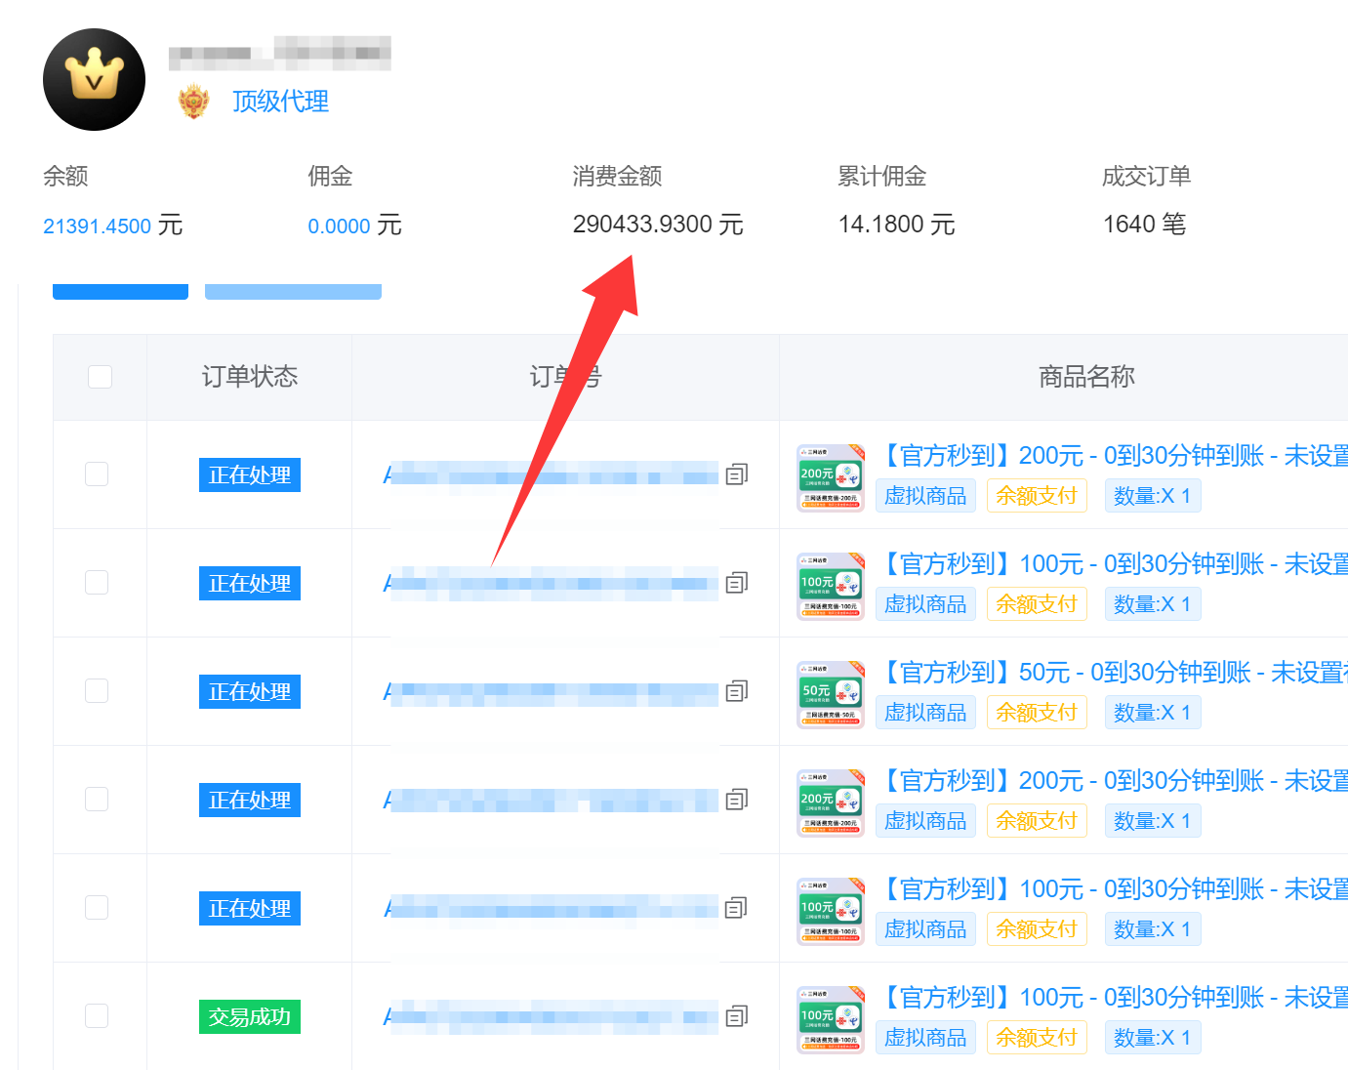Click the top-level agent badge emblem

point(194,102)
